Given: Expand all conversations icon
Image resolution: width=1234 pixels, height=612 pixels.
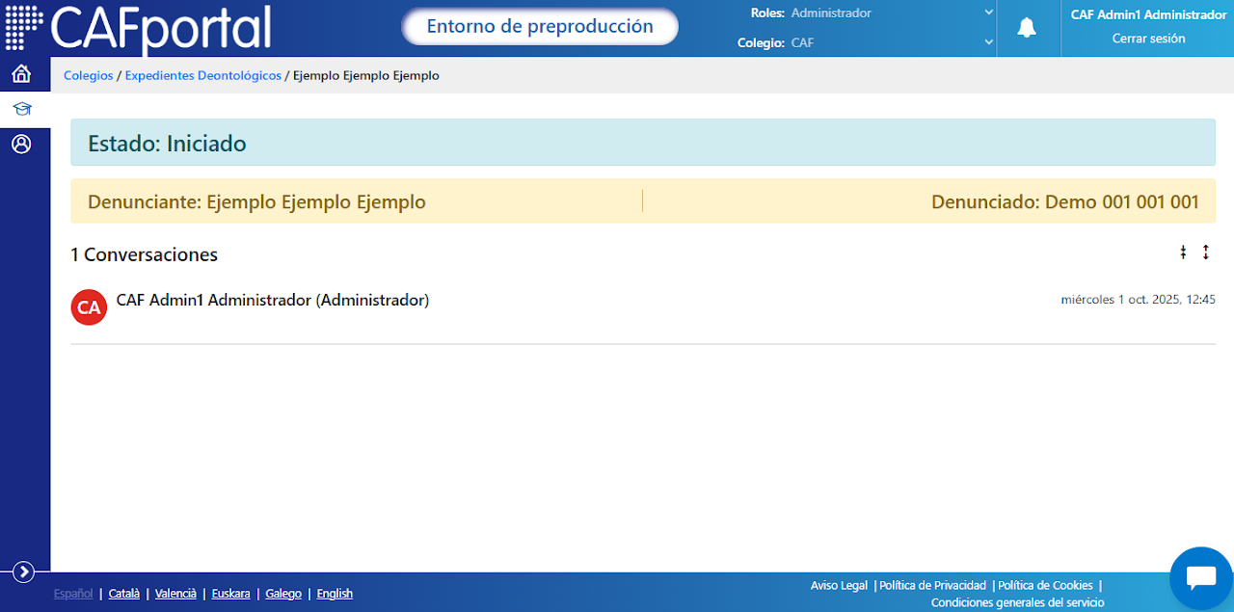Looking at the screenshot, I should coord(1205,253).
